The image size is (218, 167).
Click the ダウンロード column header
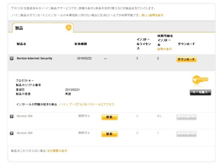(186, 44)
